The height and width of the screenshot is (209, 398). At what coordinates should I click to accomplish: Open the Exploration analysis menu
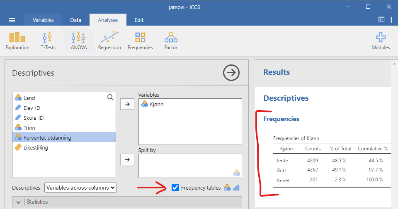(x=17, y=41)
